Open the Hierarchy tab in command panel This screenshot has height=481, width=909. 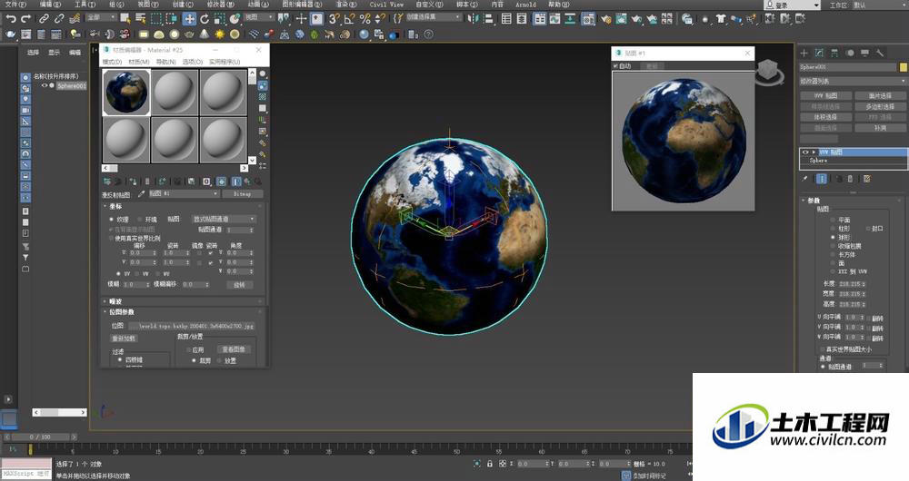[x=834, y=53]
